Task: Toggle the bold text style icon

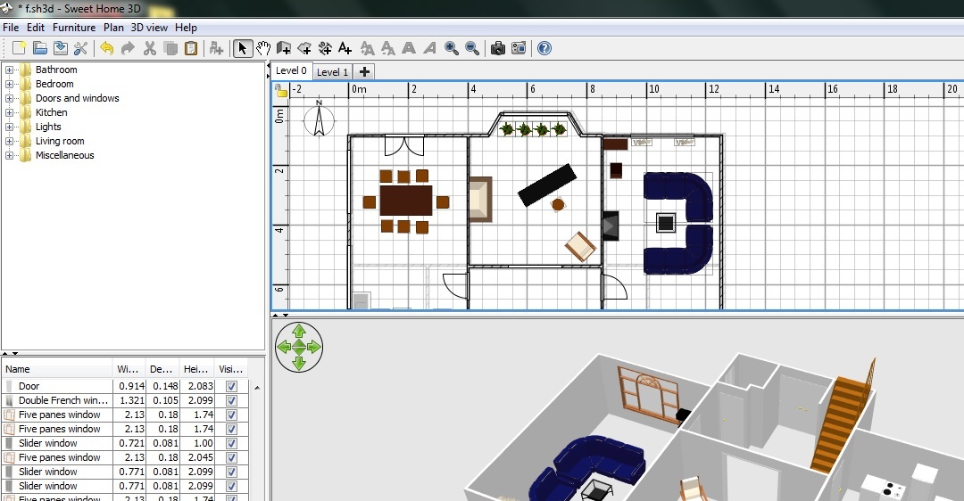Action: (409, 48)
